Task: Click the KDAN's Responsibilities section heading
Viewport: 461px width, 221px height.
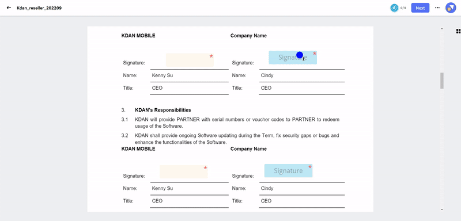Action: point(163,110)
